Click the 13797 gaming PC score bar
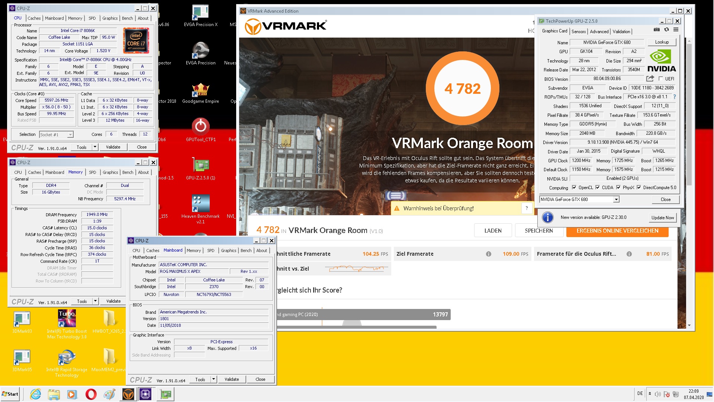This screenshot has width=714, height=402. (363, 315)
